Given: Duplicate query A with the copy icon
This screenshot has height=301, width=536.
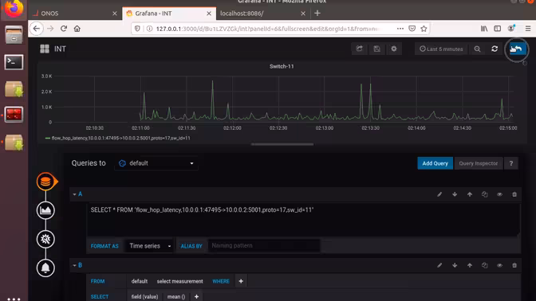Looking at the screenshot, I should click(485, 194).
